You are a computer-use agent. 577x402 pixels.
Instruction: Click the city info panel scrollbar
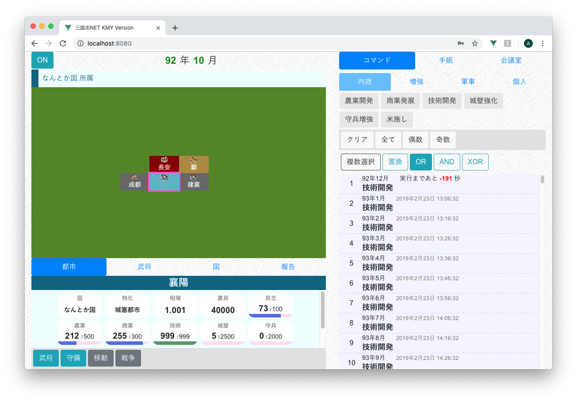[323, 310]
